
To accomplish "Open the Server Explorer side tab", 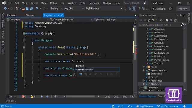I will [3, 21].
